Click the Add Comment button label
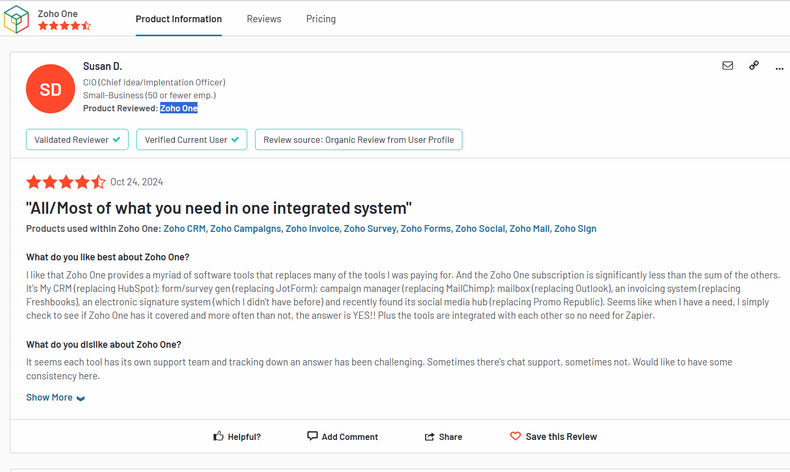Image resolution: width=790 pixels, height=472 pixels. coord(350,437)
